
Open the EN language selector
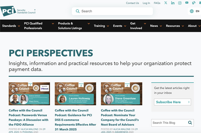pyautogui.click(x=194, y=11)
